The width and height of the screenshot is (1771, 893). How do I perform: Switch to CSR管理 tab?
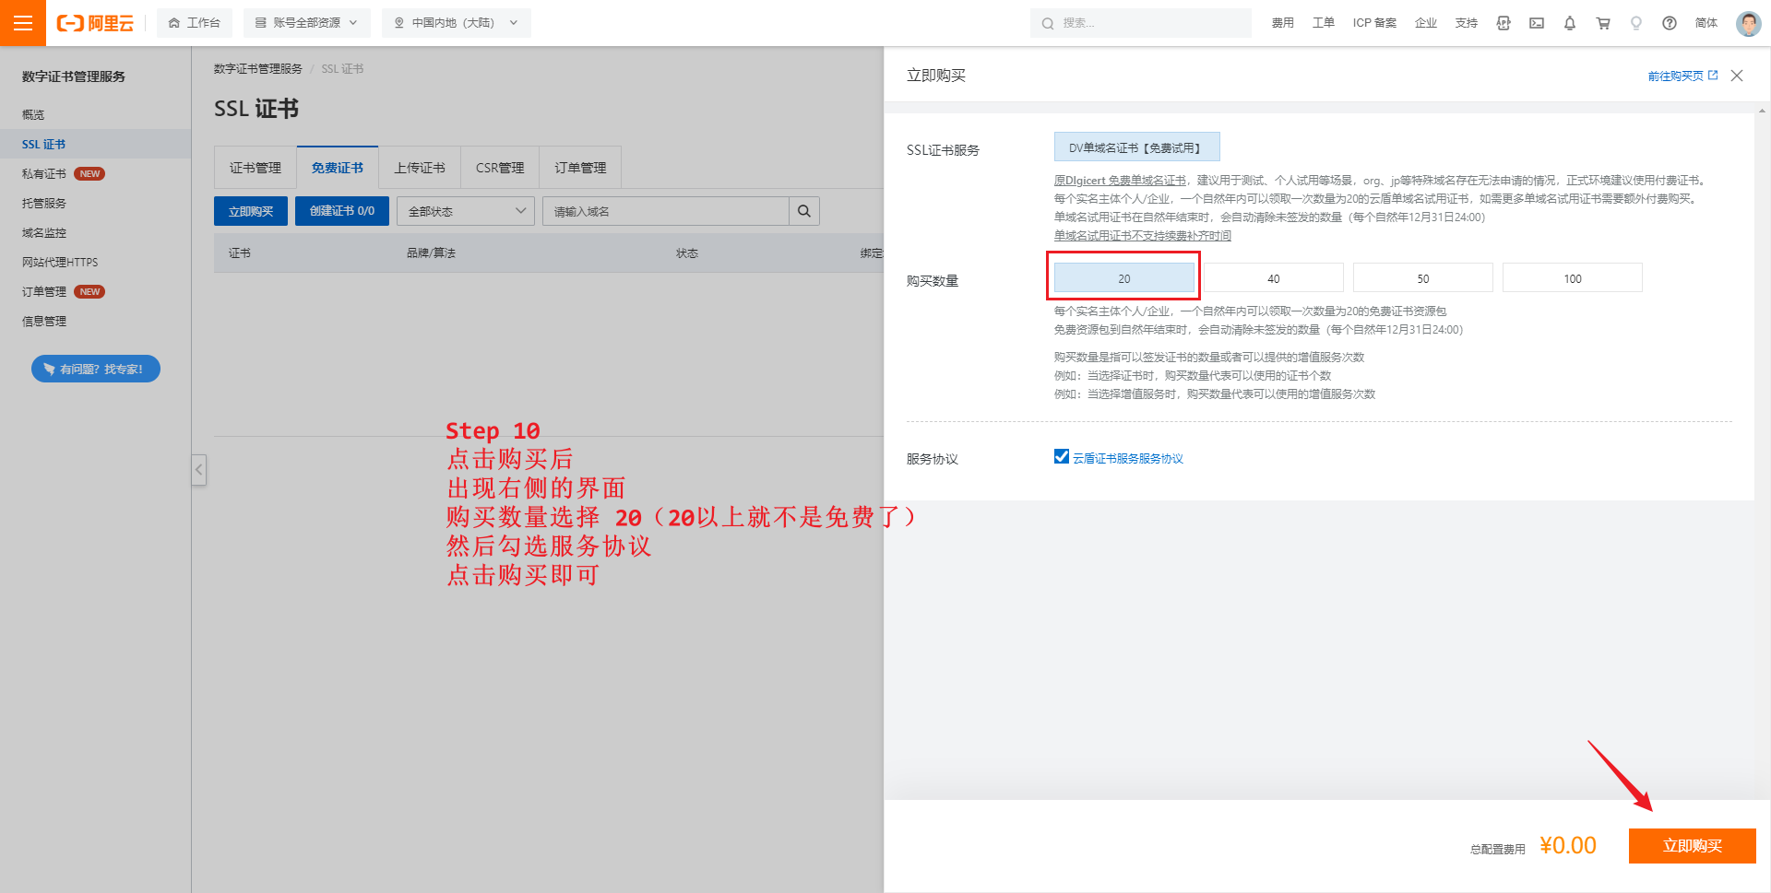pyautogui.click(x=500, y=168)
